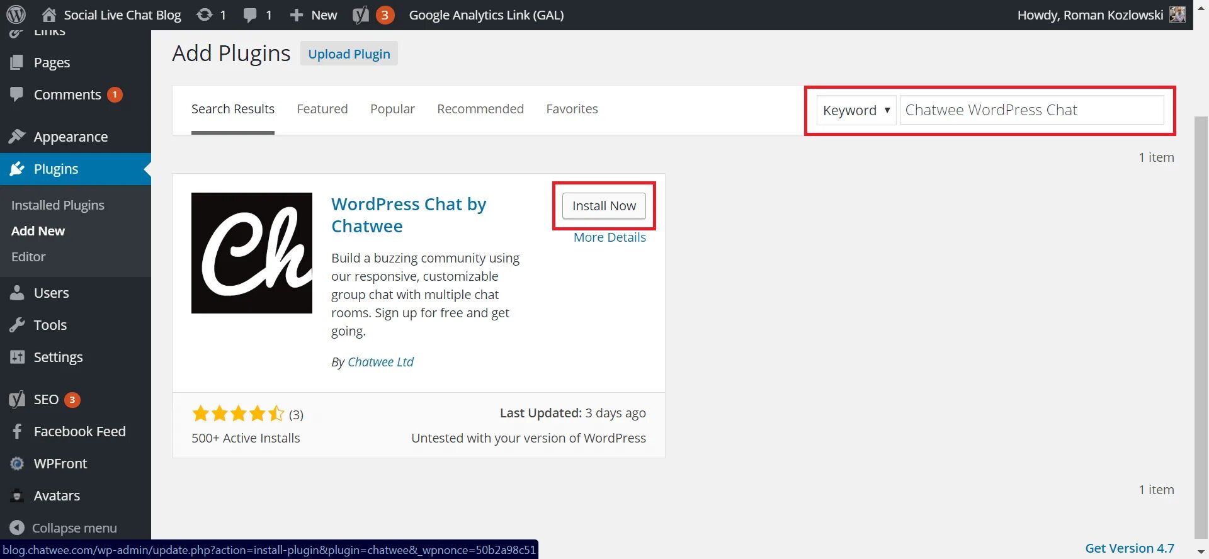Click the Settings sliders icon
This screenshot has height=559, width=1209.
click(x=17, y=356)
